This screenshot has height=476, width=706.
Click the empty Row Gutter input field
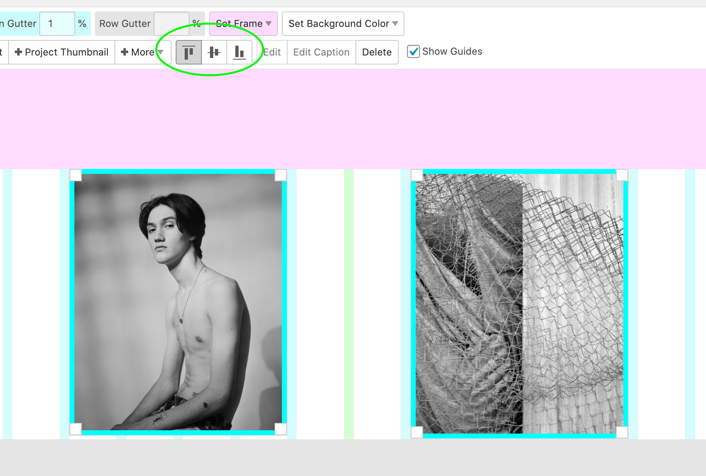click(x=172, y=23)
